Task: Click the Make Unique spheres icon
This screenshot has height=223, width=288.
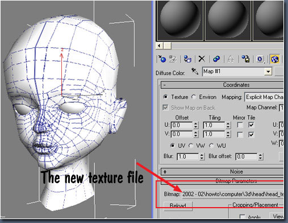Action: (x=216, y=59)
